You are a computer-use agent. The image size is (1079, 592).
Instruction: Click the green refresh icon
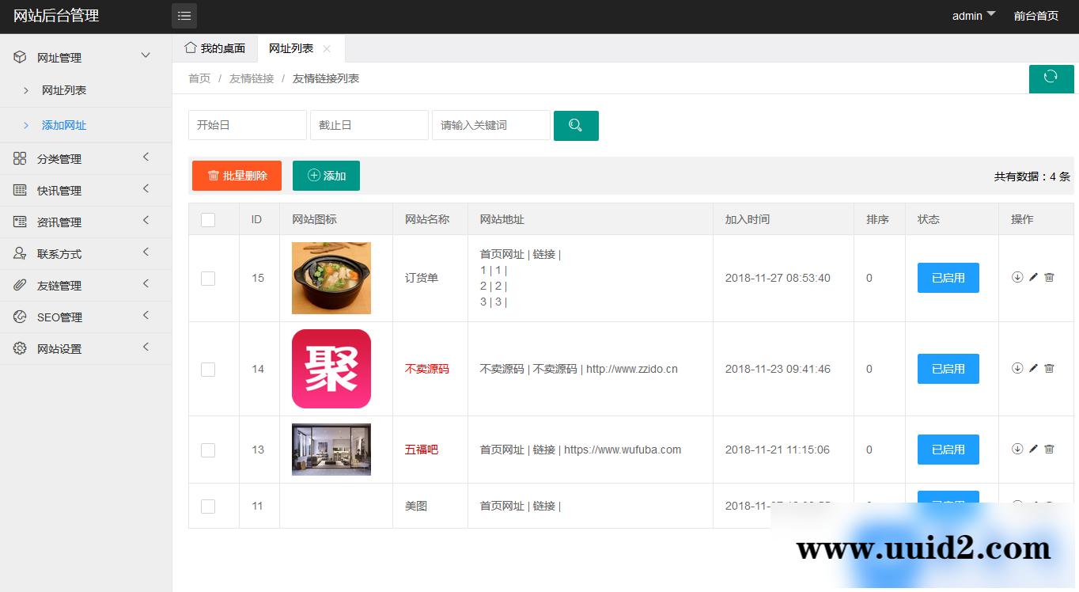click(1051, 78)
